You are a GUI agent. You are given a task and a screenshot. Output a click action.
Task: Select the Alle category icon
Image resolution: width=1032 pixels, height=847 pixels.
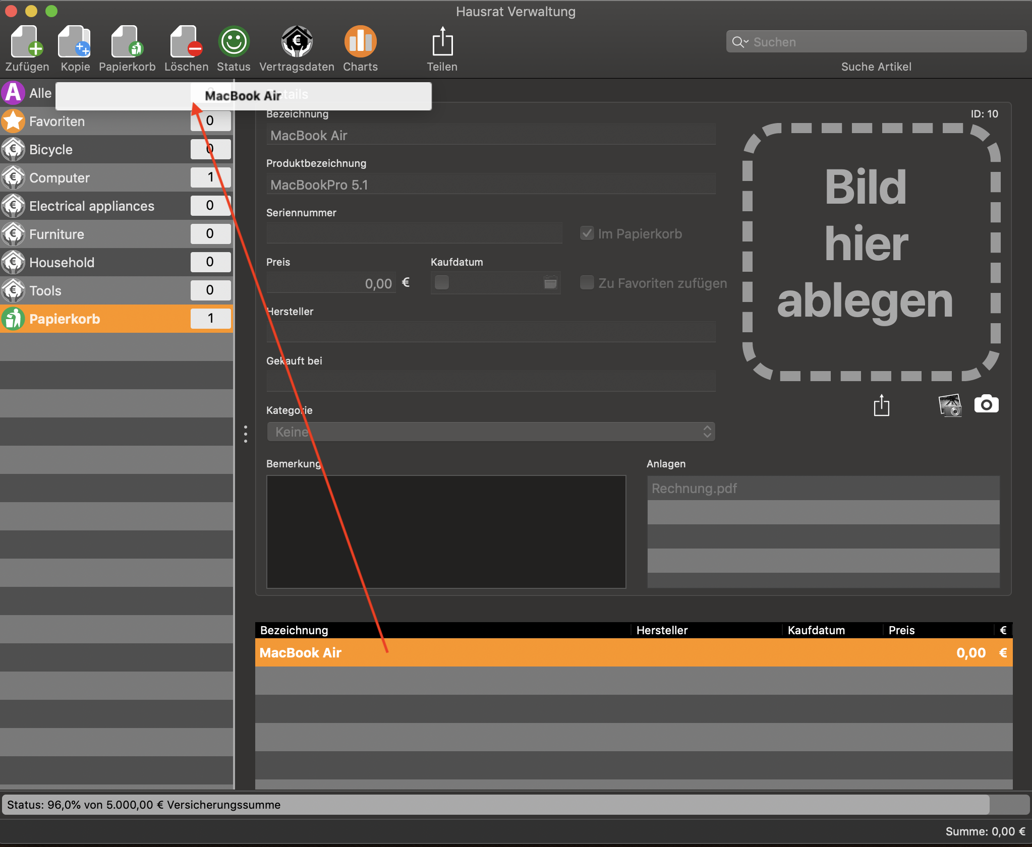[x=13, y=93]
